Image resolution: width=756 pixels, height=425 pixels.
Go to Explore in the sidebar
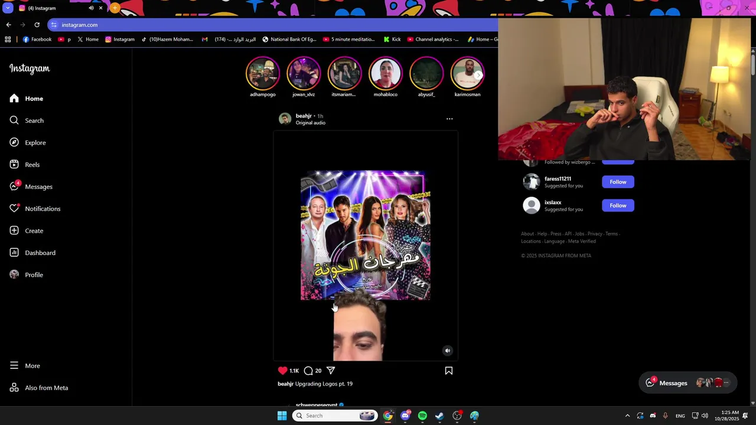click(x=28, y=143)
